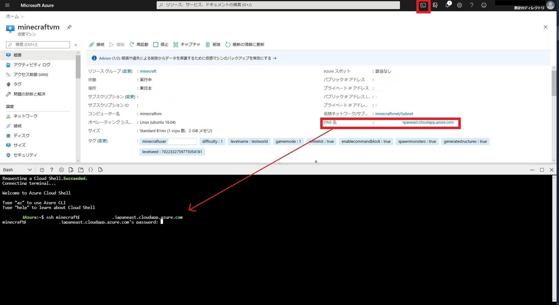Open new Cloud Shell session icon

click(x=81, y=170)
